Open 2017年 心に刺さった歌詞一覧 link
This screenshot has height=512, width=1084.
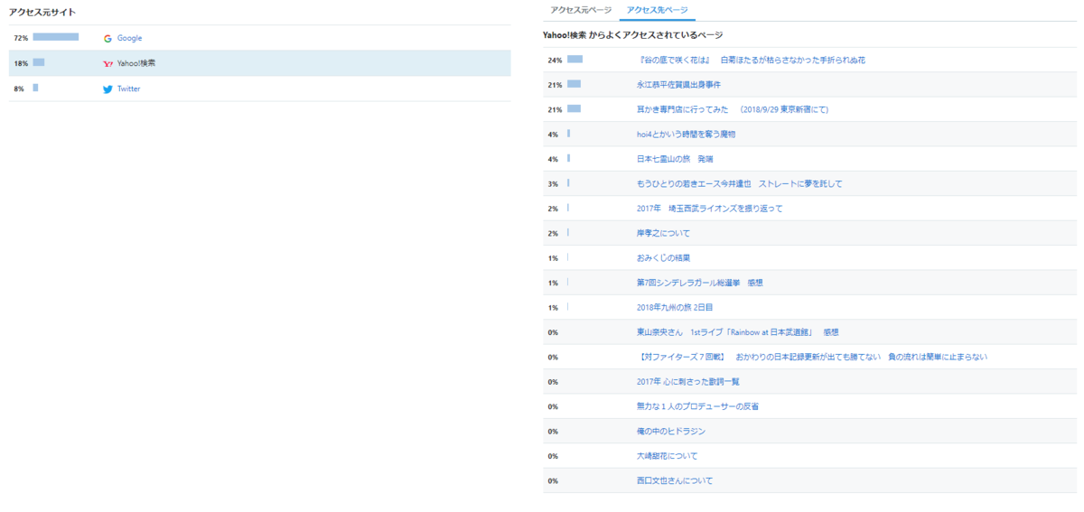tap(688, 381)
